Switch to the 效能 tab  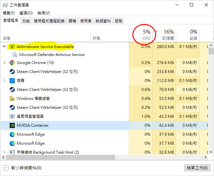pos(26,21)
